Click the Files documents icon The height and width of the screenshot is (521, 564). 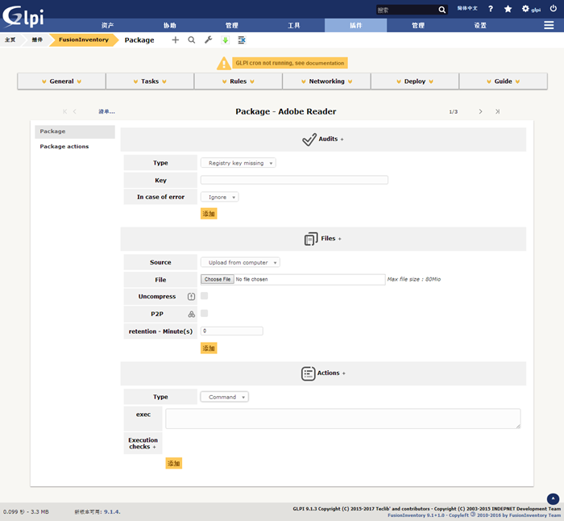tap(311, 239)
